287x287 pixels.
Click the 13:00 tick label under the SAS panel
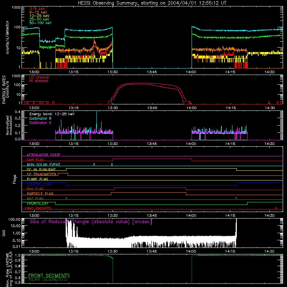(34, 251)
